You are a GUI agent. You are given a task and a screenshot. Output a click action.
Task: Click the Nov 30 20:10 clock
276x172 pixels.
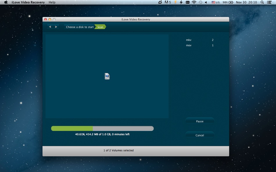click(x=246, y=2)
